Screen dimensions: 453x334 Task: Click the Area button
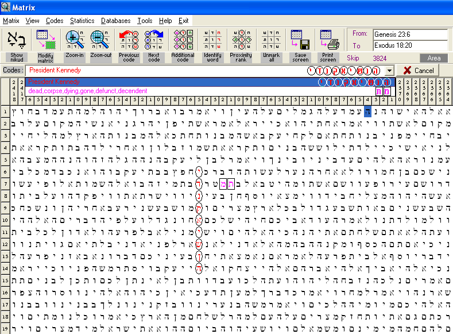click(433, 58)
